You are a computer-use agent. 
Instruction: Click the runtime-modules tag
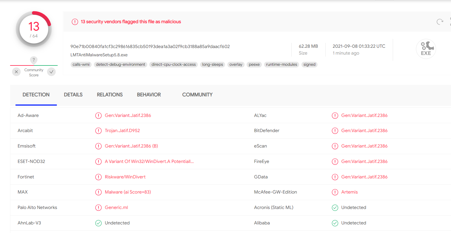point(282,65)
